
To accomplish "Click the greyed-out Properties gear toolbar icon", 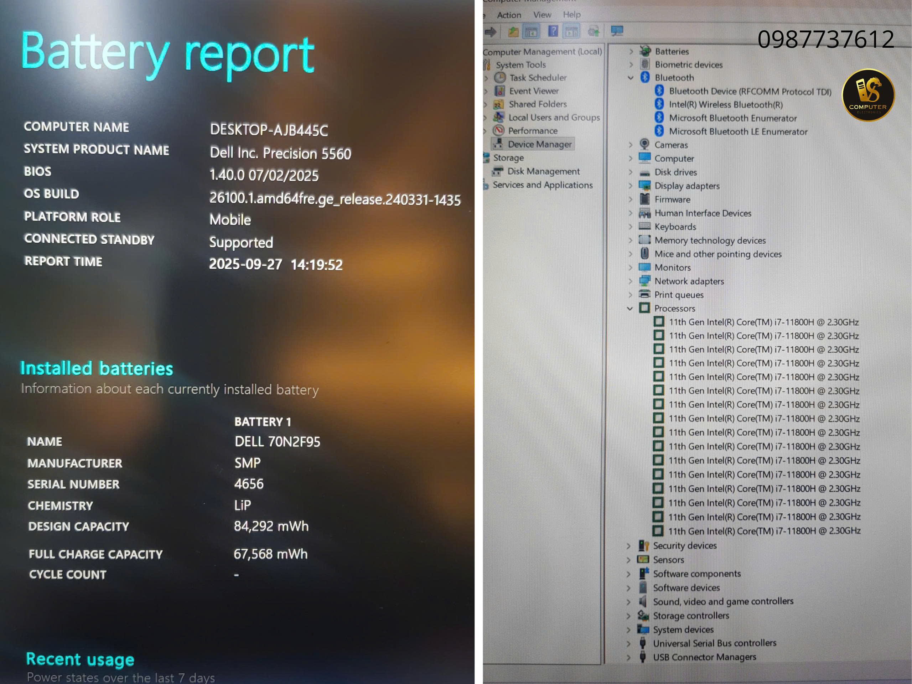I will [593, 31].
